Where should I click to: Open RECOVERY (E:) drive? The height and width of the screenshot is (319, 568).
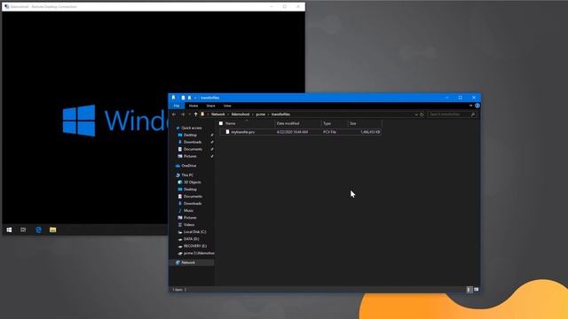tap(195, 246)
